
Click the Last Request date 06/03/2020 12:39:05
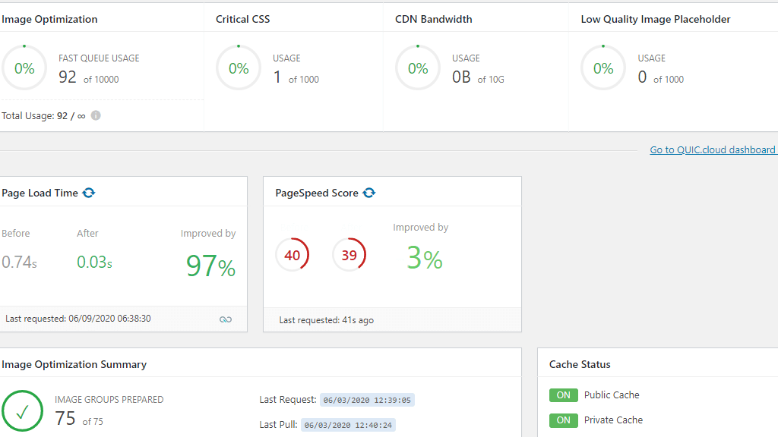pyautogui.click(x=367, y=400)
